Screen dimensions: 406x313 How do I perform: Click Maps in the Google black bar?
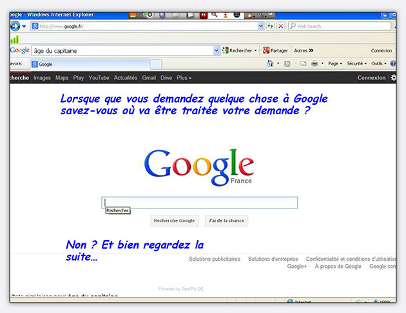point(62,78)
